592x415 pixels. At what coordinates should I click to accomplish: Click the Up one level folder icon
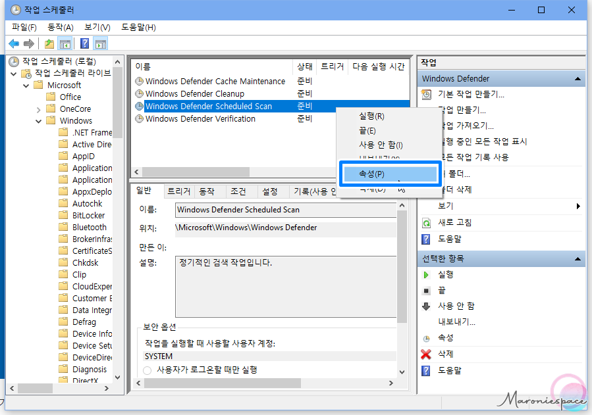tap(49, 44)
